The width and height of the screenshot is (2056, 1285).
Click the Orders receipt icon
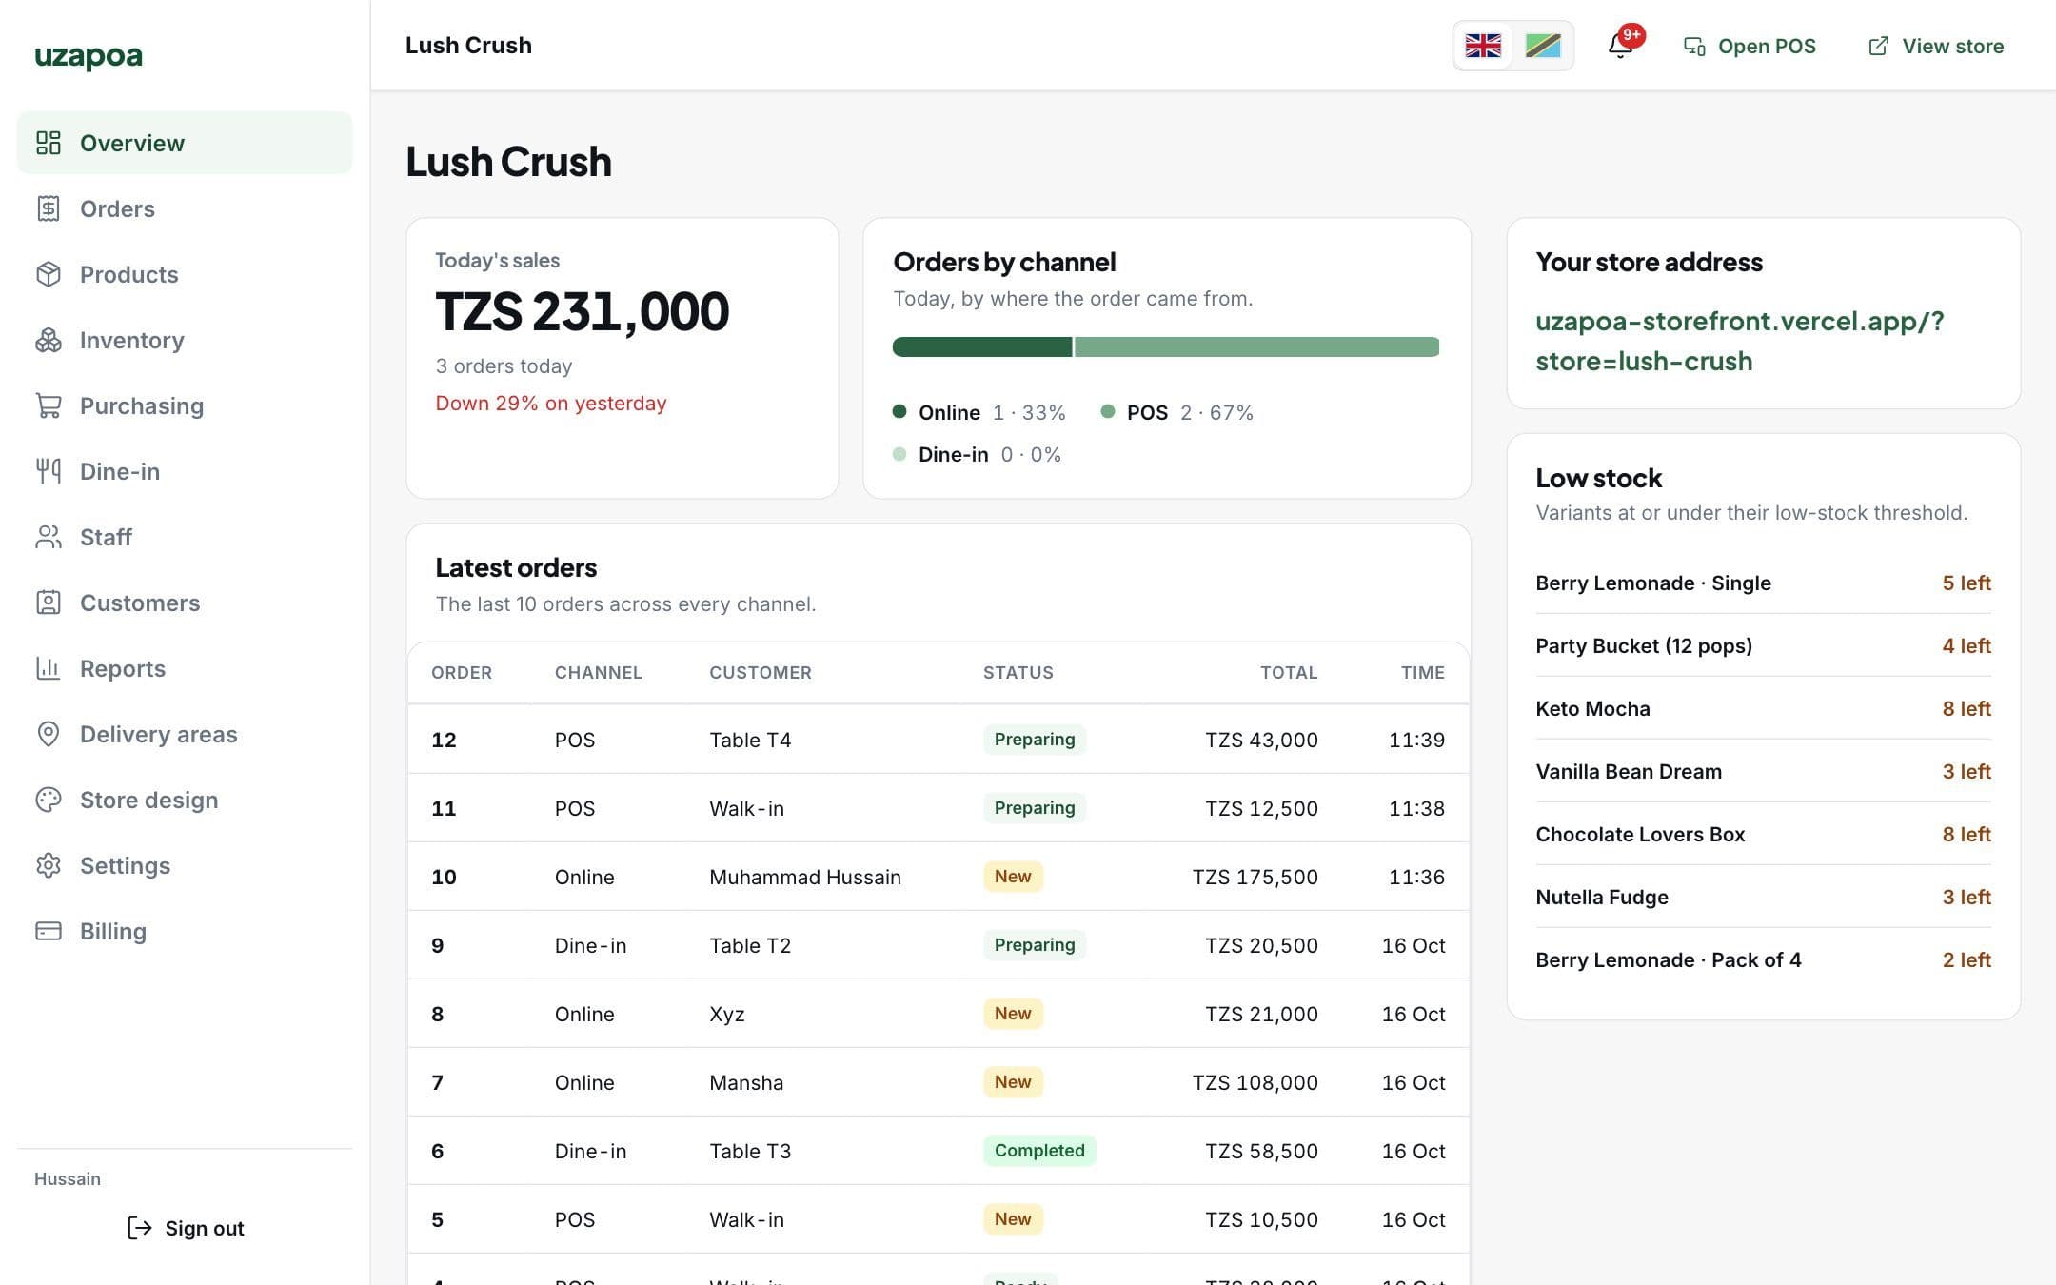click(x=49, y=208)
